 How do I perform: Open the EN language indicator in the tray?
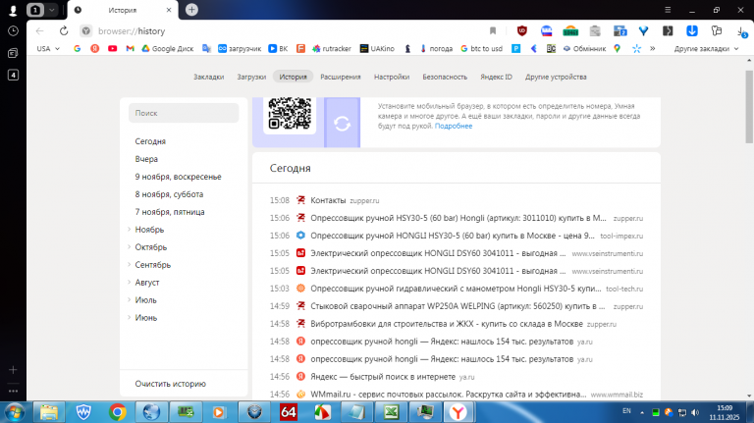pos(626,411)
